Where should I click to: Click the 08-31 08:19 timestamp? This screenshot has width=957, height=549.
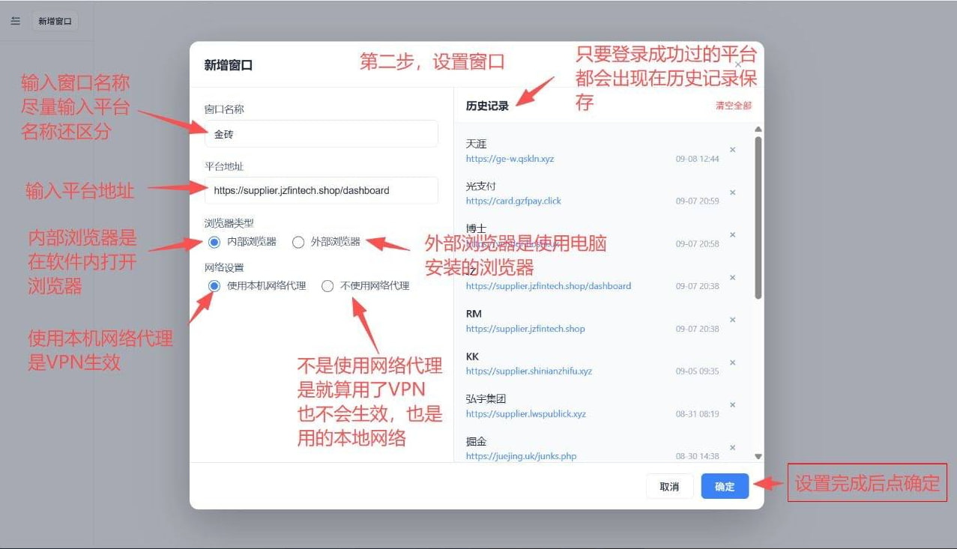pyautogui.click(x=698, y=414)
